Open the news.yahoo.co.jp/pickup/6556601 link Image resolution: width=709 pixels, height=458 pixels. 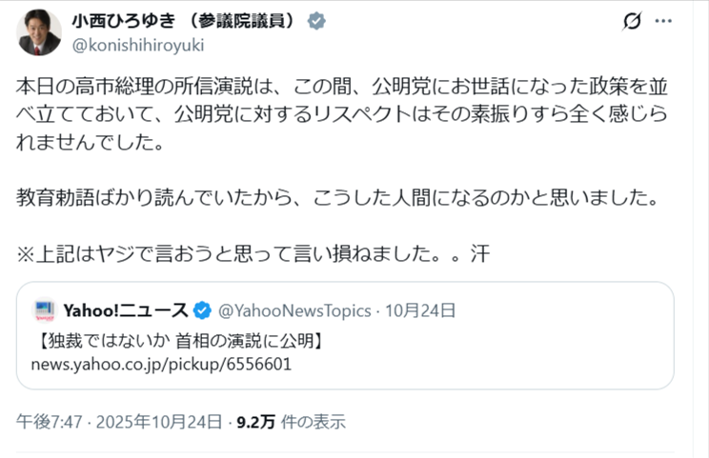(x=160, y=364)
